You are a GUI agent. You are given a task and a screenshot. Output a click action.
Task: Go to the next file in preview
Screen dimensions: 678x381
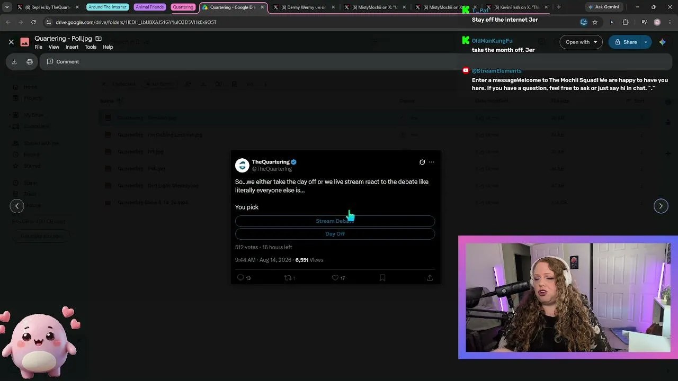click(x=661, y=206)
